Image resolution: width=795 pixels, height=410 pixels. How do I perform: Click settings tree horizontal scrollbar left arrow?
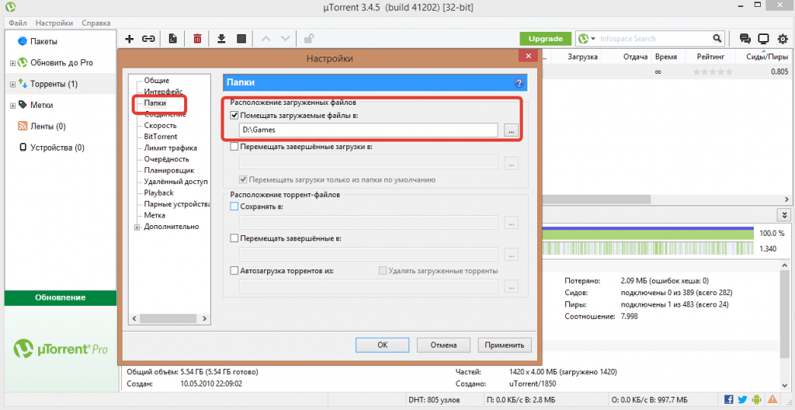click(134, 318)
